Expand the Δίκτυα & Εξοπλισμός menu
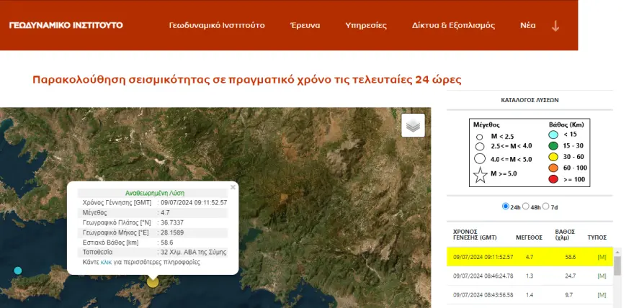Image resolution: width=634 pixels, height=308 pixels. point(453,25)
